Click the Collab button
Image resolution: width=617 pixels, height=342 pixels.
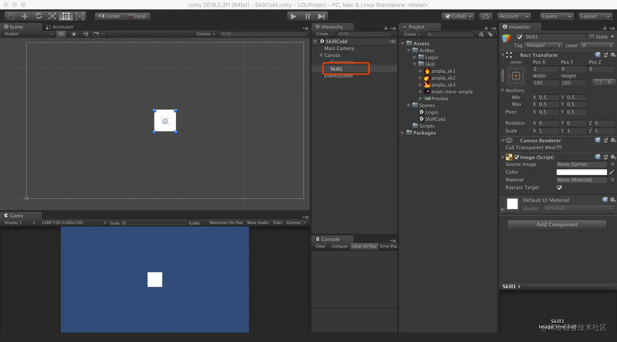point(458,16)
